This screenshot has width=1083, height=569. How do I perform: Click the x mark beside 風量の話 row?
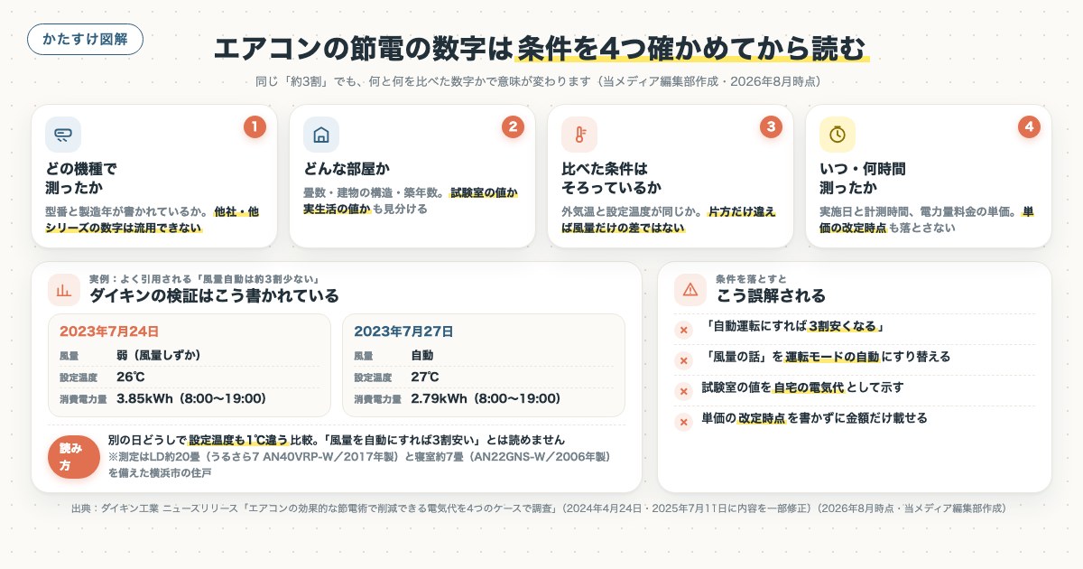click(683, 360)
